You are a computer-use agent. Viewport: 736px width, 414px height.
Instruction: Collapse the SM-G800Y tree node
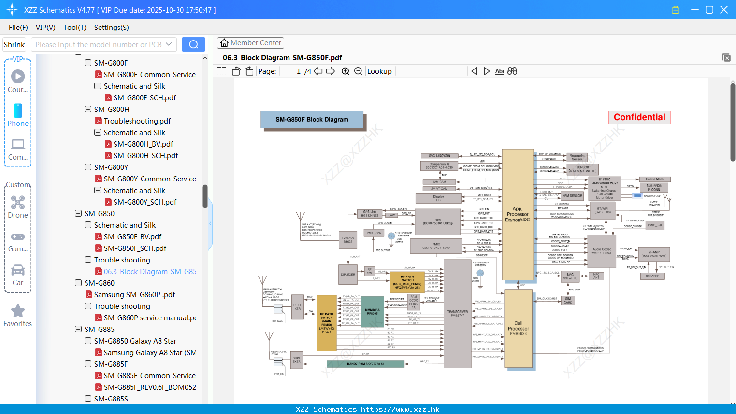88,167
